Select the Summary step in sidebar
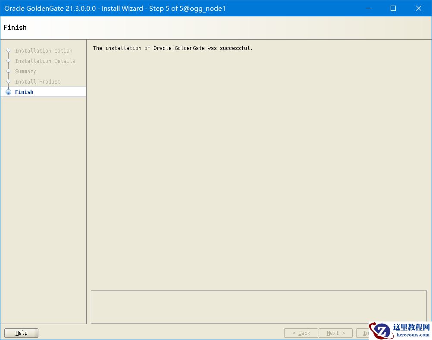The width and height of the screenshot is (432, 340). tap(25, 71)
